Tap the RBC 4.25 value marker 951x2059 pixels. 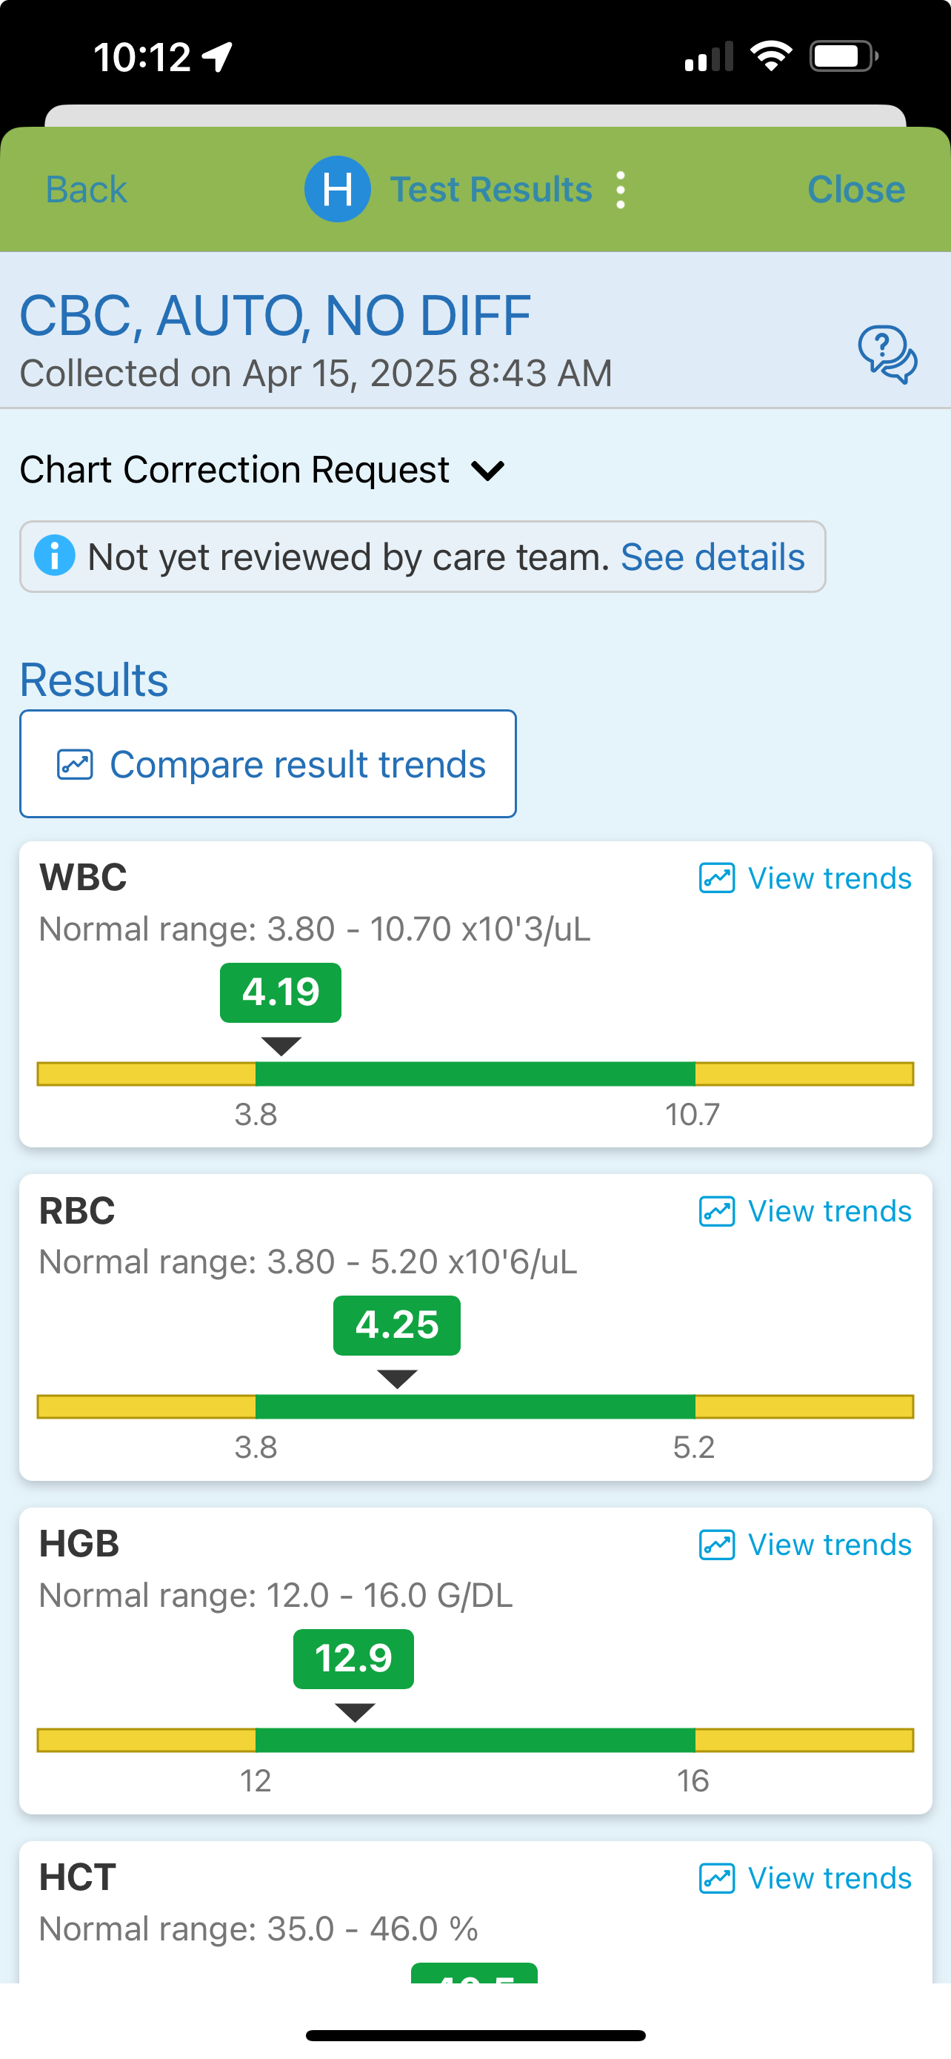[396, 1325]
